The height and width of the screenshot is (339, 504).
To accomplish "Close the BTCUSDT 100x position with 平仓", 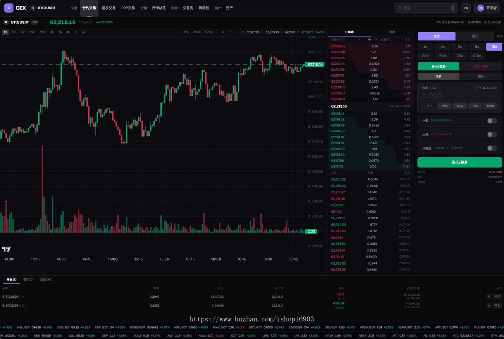I will [497, 305].
